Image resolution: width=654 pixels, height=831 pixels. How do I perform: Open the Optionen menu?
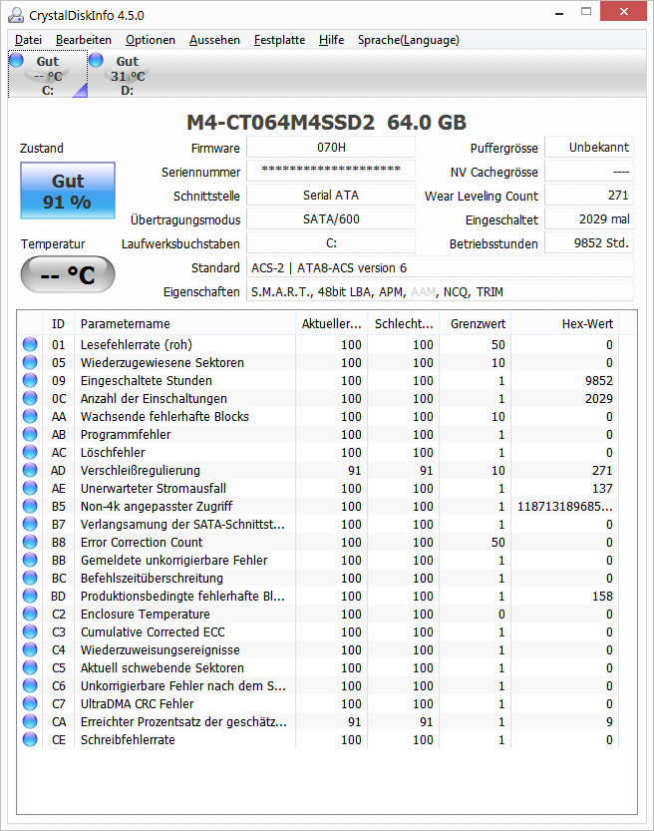click(151, 40)
